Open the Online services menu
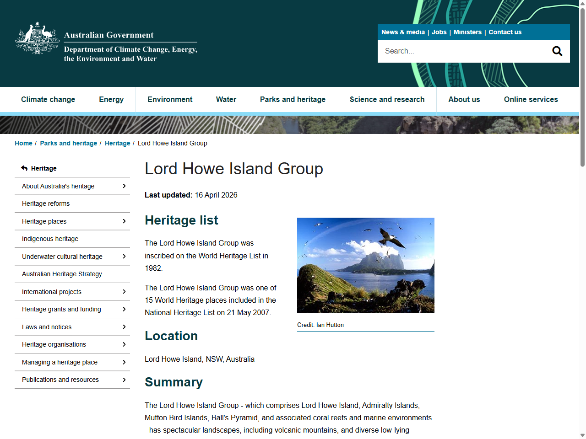 531,99
